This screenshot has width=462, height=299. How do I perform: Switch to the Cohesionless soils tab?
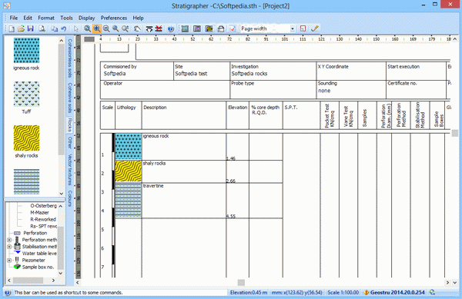(70, 58)
